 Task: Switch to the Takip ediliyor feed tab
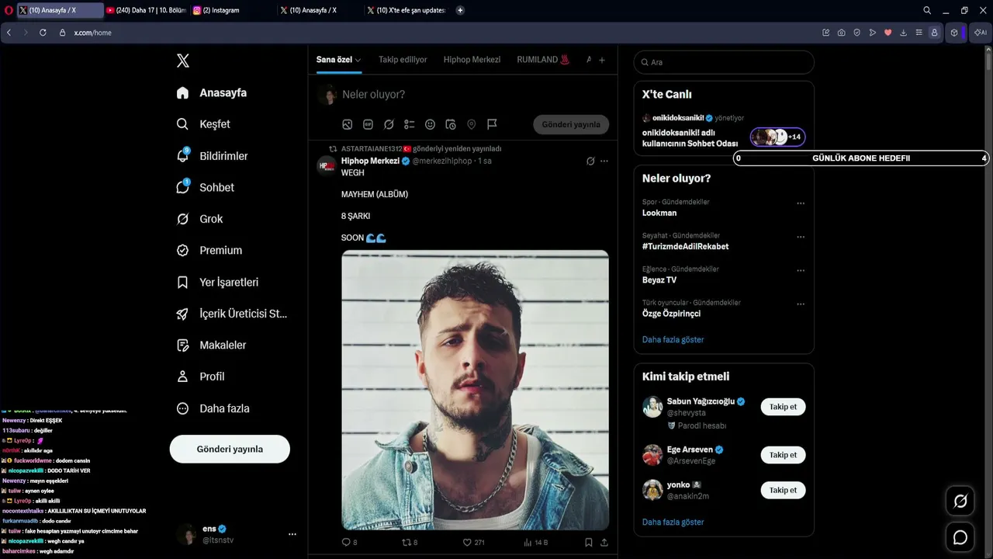point(403,60)
